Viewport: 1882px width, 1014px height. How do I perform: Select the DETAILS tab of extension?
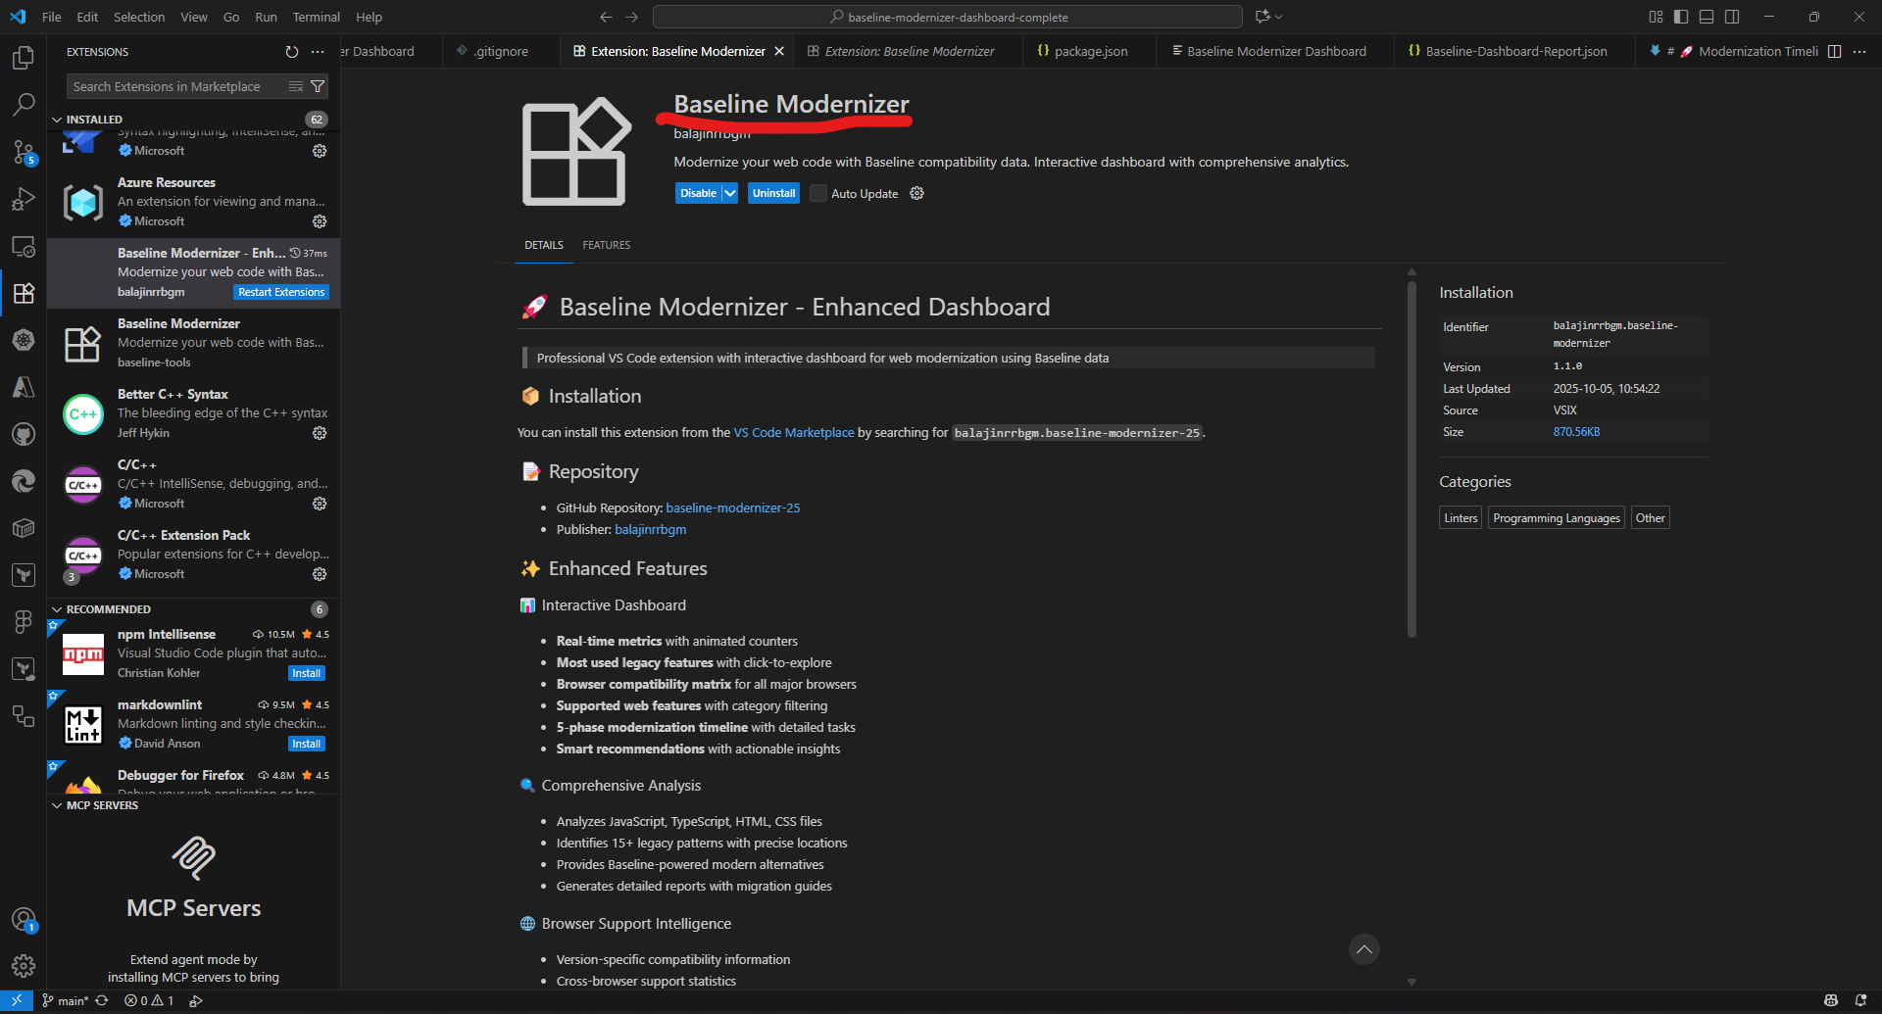pos(544,245)
